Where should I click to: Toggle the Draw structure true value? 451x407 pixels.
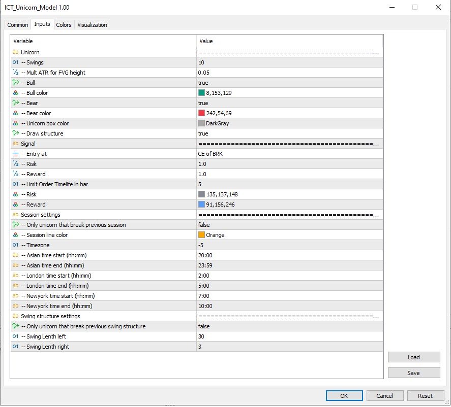203,133
